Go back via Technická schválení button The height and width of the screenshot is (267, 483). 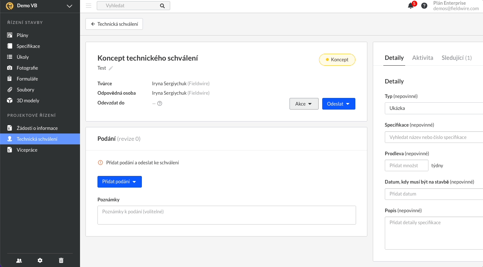coord(114,24)
